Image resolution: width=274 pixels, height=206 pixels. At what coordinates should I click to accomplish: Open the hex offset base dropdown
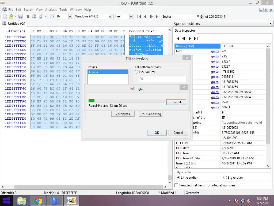tap(131, 16)
